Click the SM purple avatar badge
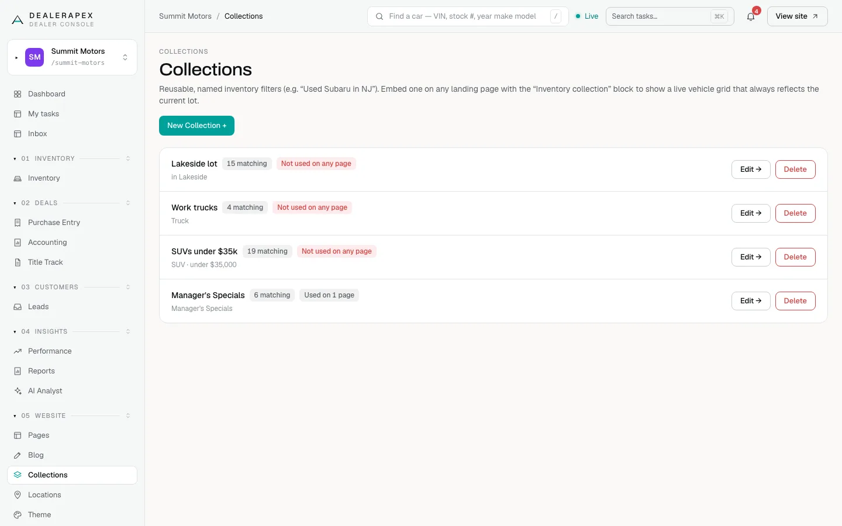Screen dimensions: 842x526 [35, 57]
